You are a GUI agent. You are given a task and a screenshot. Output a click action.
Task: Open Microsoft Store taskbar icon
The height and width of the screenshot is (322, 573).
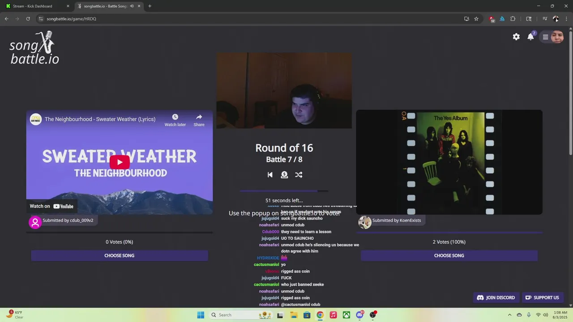(307, 315)
